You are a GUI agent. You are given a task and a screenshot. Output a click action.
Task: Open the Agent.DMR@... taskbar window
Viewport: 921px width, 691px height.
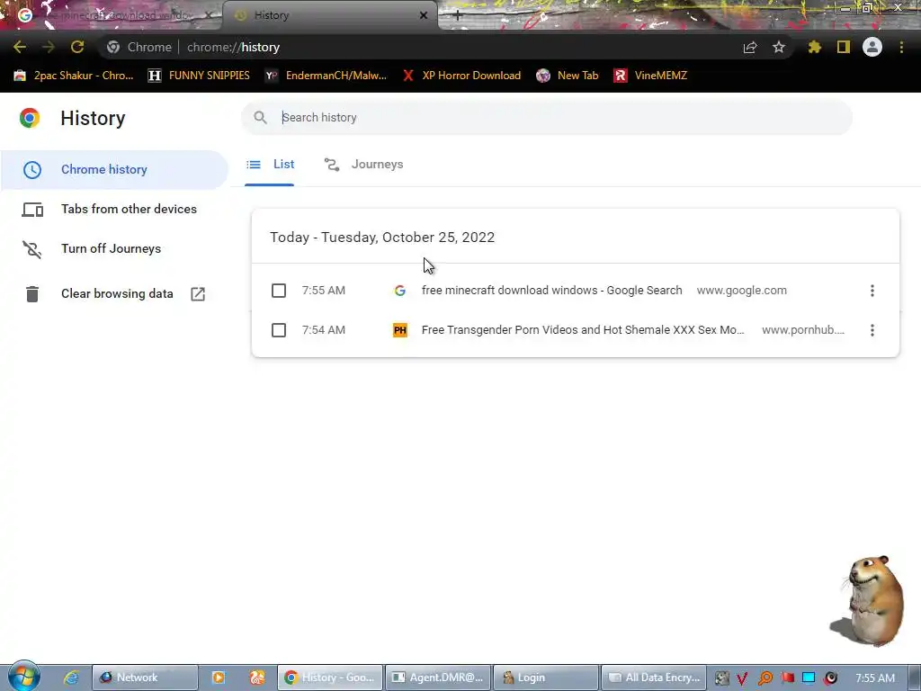pos(438,678)
